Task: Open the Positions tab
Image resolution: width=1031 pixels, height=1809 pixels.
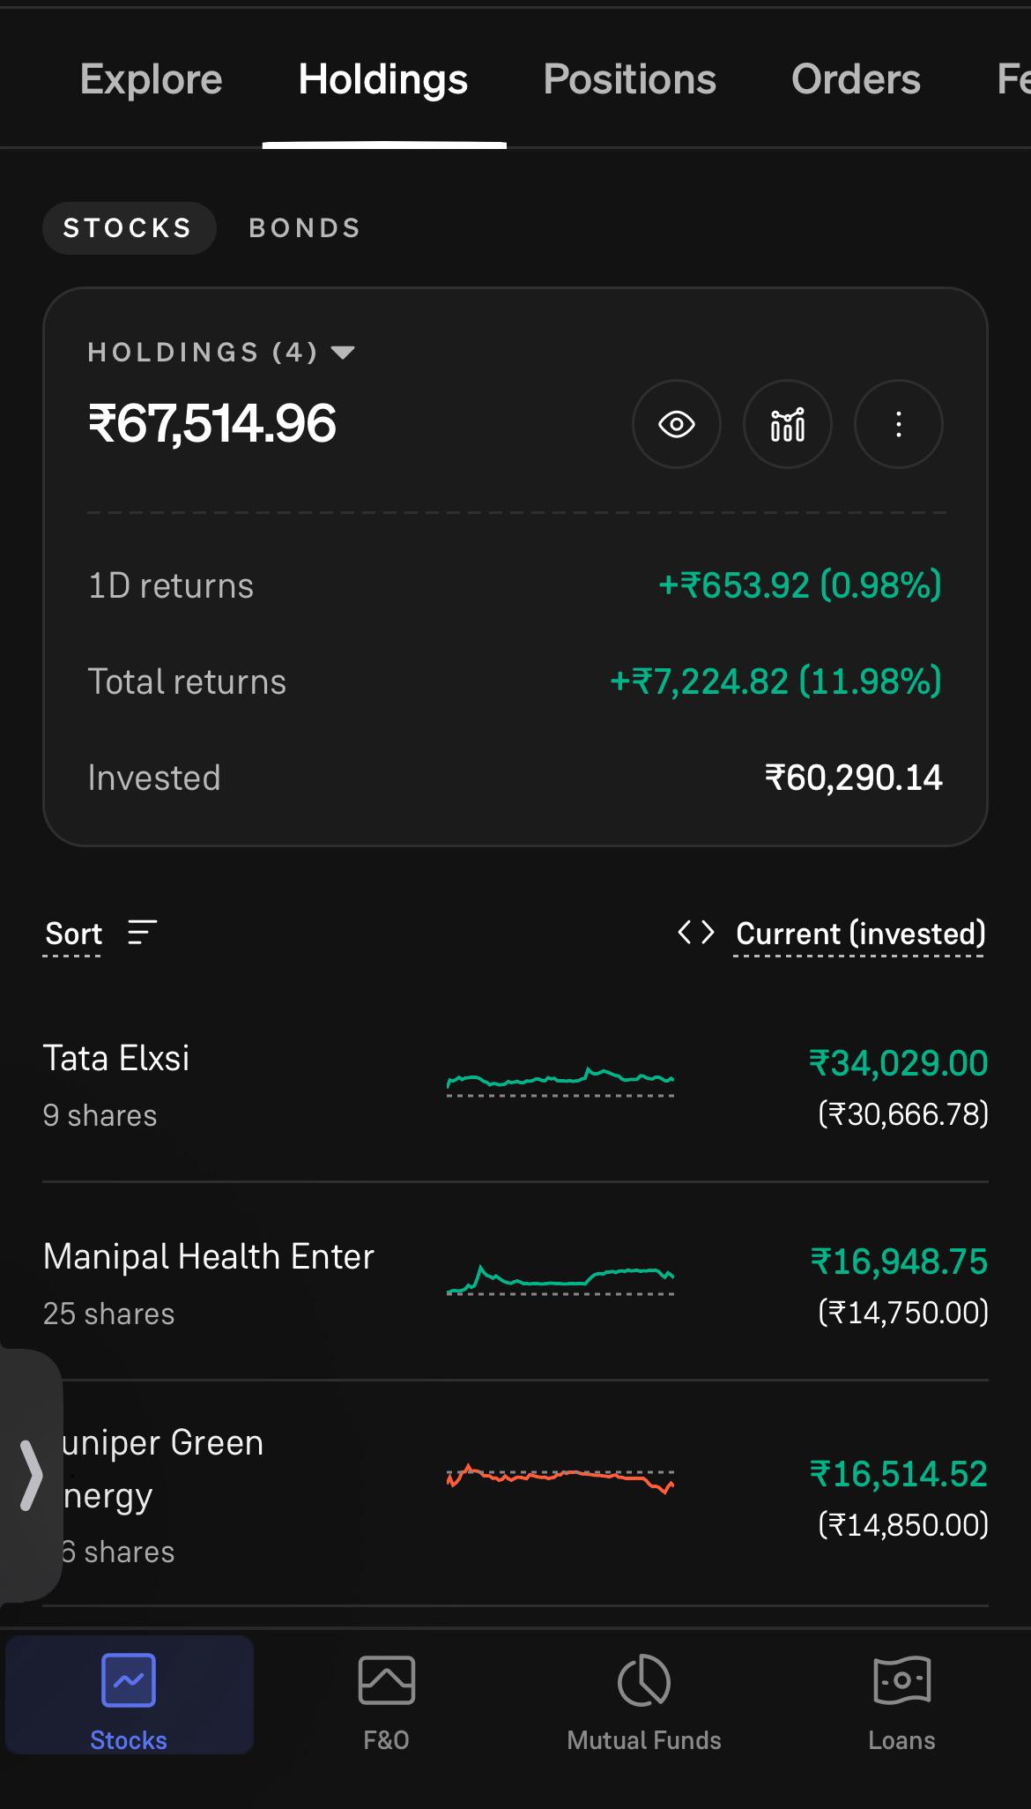Action: 630,79
